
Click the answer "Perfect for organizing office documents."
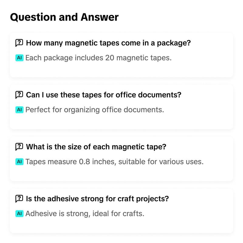(94, 110)
